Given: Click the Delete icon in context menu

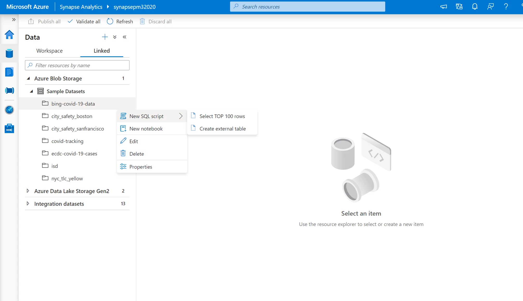Looking at the screenshot, I should pyautogui.click(x=123, y=153).
